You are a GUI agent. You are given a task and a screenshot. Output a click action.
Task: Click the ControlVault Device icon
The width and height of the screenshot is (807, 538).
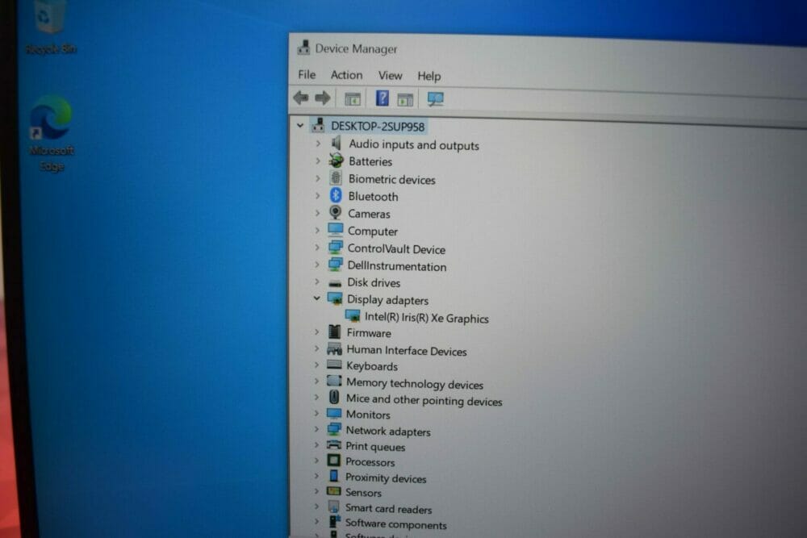click(335, 248)
